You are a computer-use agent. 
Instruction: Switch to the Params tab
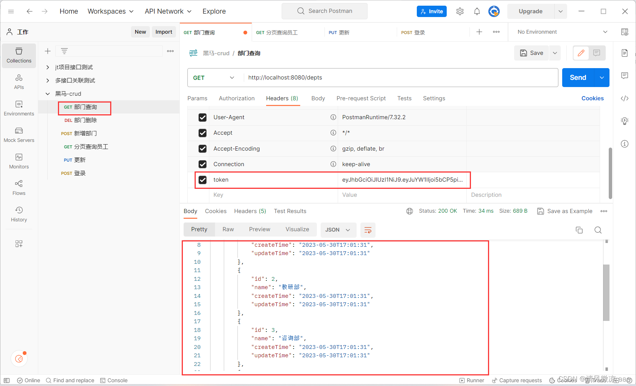197,98
